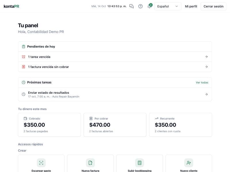Open the chat messages icon
The height and width of the screenshot is (172, 230).
[x=131, y=6]
